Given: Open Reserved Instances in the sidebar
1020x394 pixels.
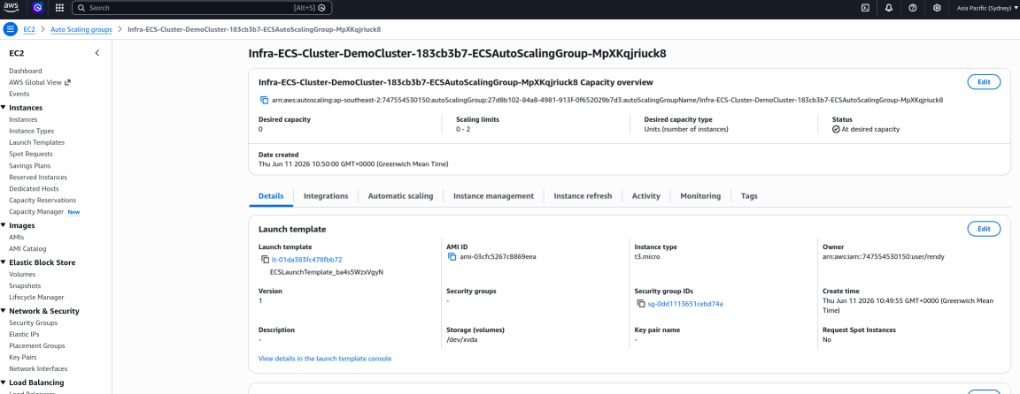Looking at the screenshot, I should click(x=38, y=178).
